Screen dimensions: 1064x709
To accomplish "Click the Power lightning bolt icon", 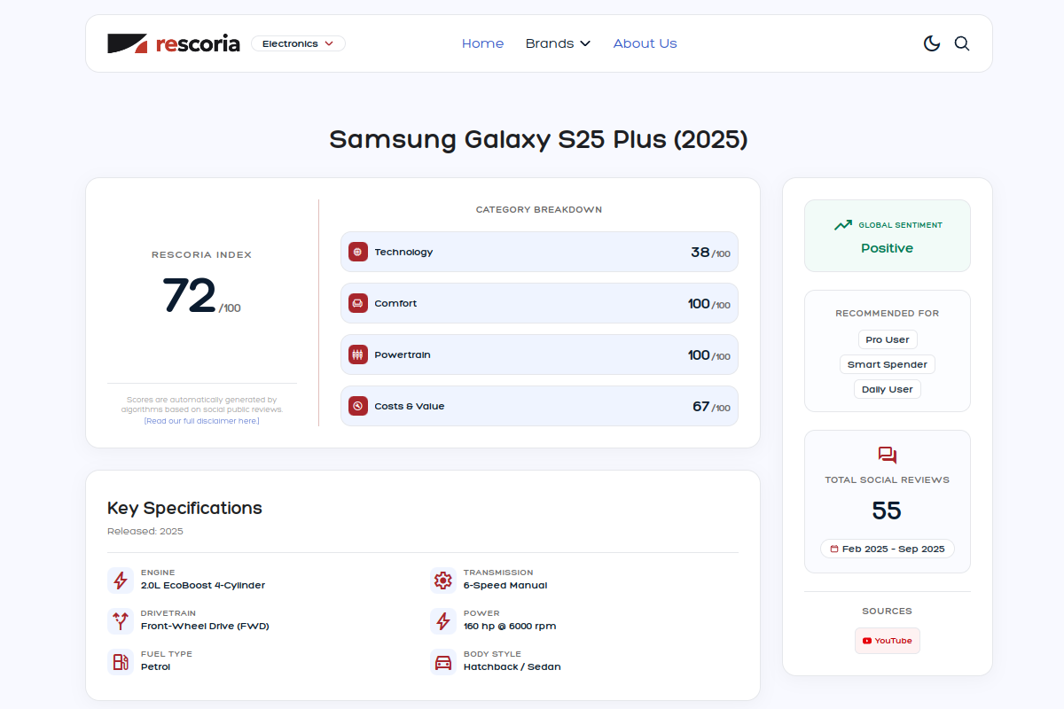I will (x=442, y=621).
